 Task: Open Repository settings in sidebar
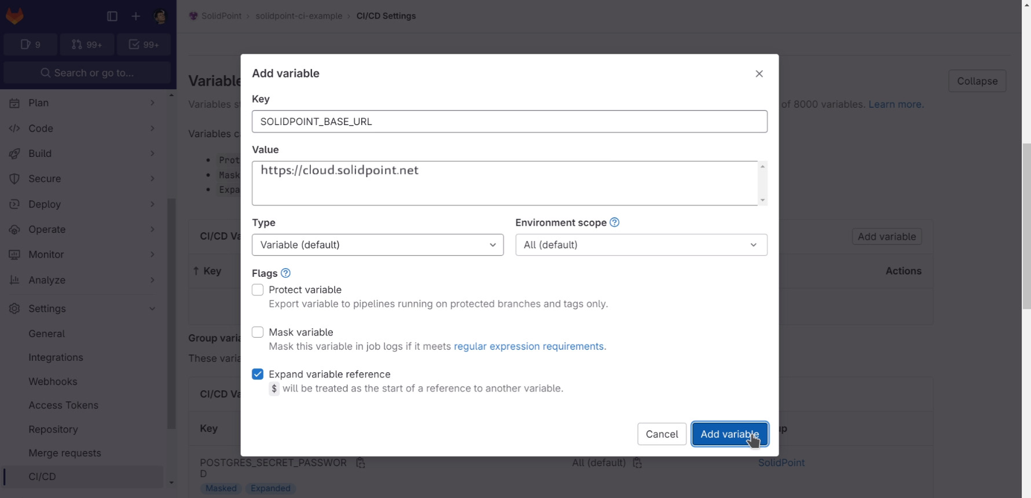click(53, 429)
